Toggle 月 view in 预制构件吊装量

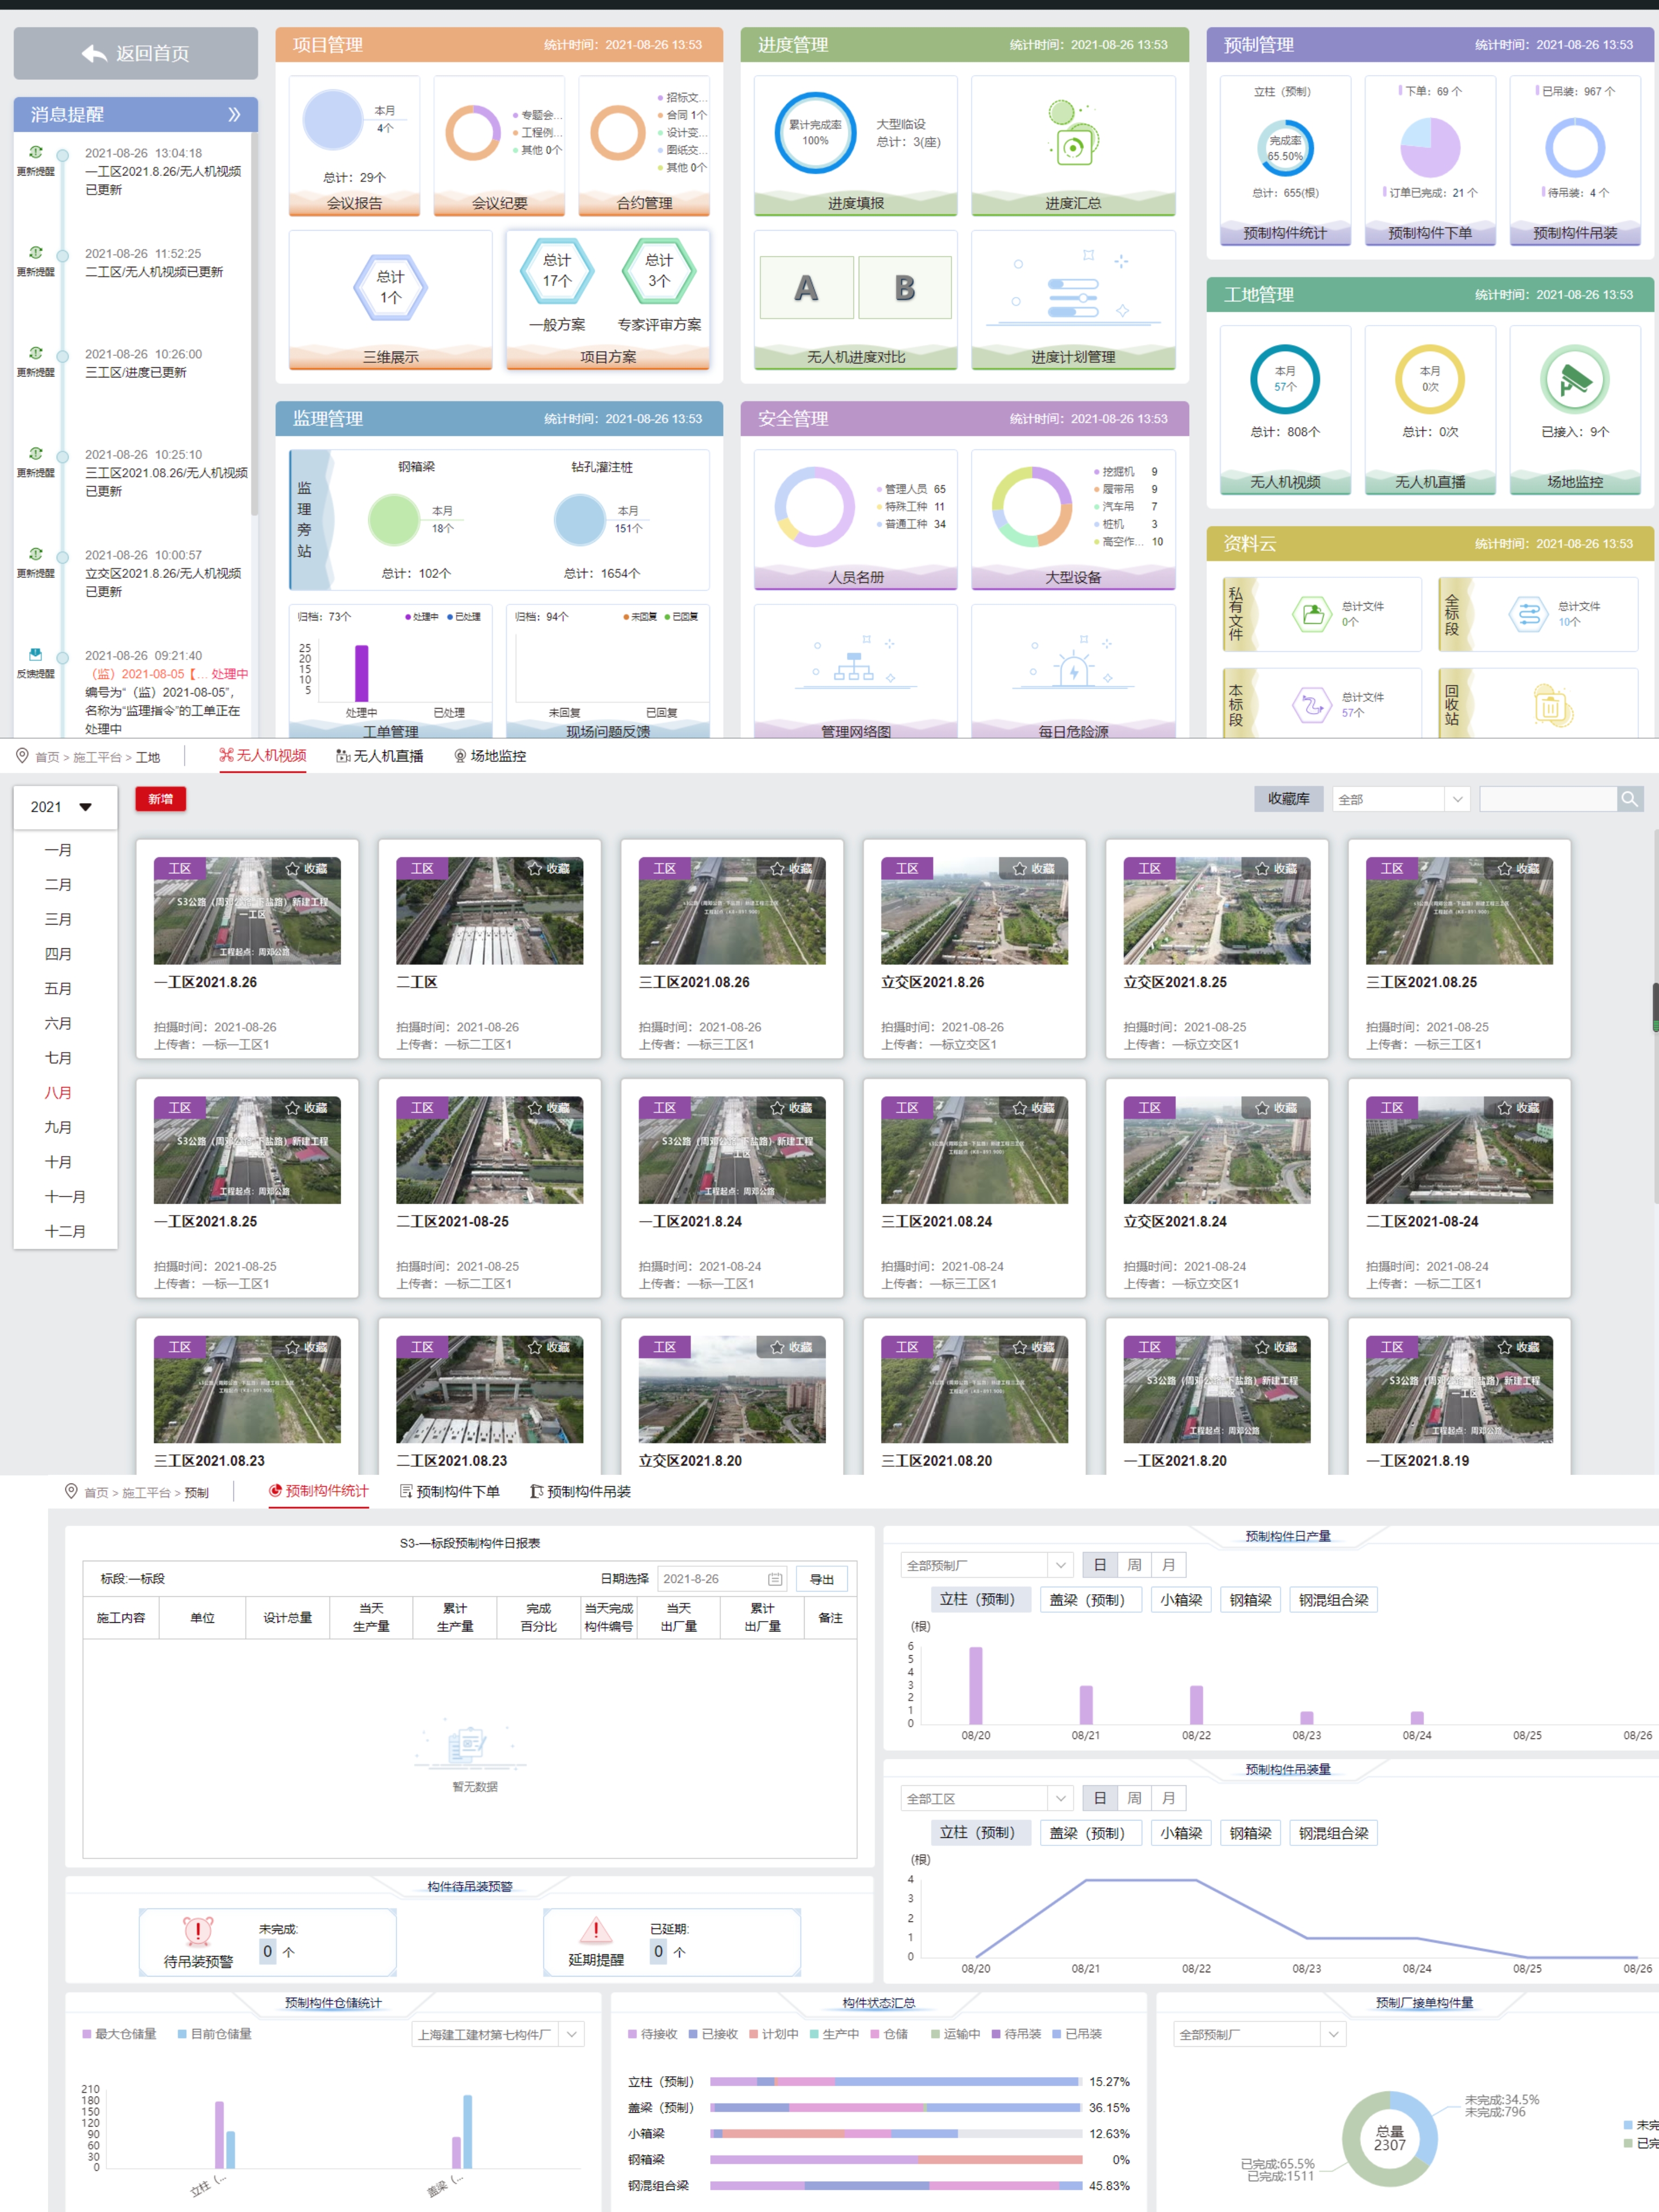point(1168,1798)
